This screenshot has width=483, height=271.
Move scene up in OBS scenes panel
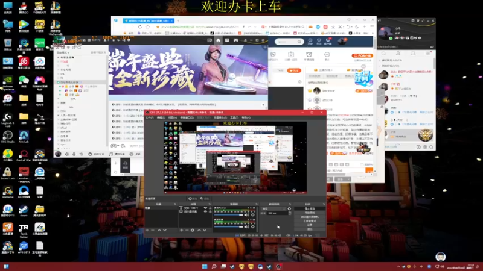pos(159,230)
